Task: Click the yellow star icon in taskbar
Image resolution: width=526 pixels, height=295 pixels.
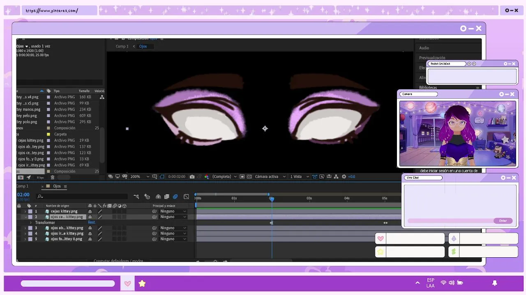Action: (x=142, y=284)
